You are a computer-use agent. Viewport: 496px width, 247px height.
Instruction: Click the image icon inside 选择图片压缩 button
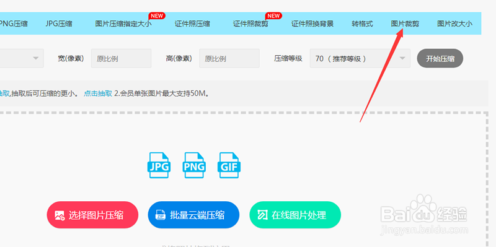(x=60, y=215)
